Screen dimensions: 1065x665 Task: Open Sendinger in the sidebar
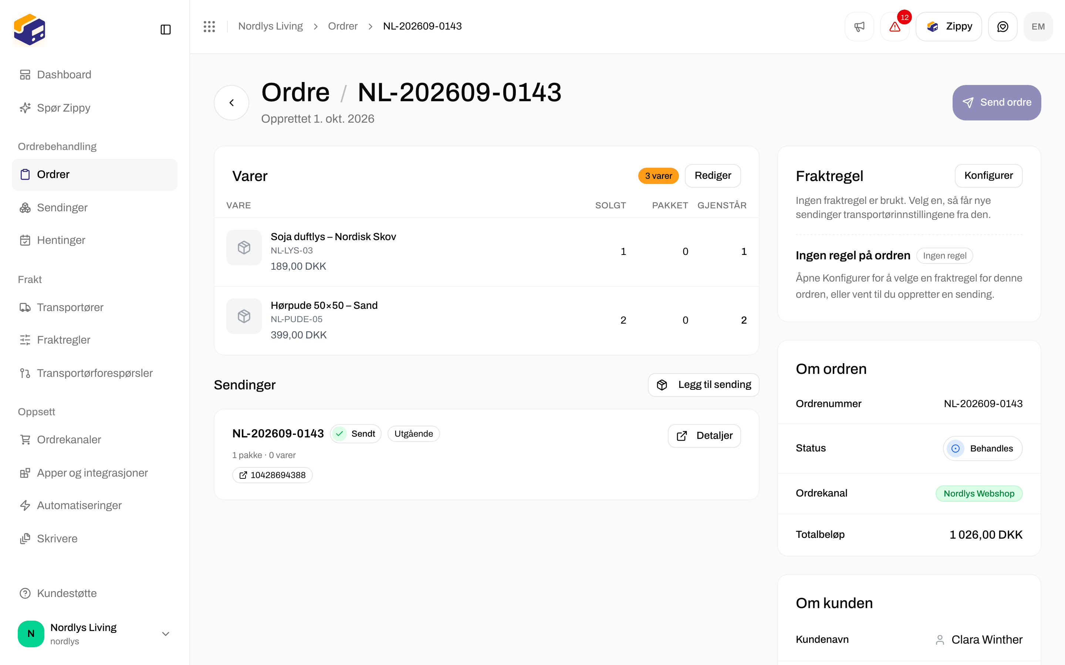[95, 208]
